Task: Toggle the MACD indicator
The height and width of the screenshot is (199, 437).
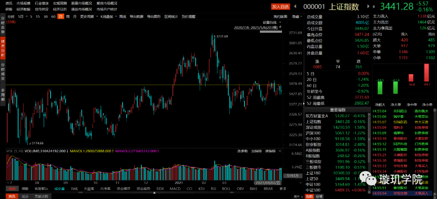Action: point(173,189)
